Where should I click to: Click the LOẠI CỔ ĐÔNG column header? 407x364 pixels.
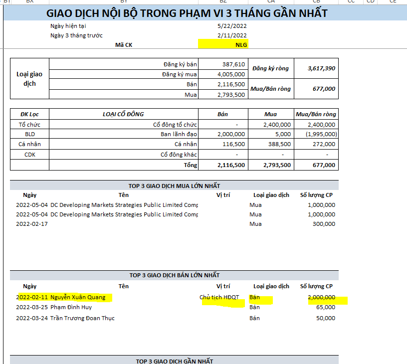coord(123,114)
